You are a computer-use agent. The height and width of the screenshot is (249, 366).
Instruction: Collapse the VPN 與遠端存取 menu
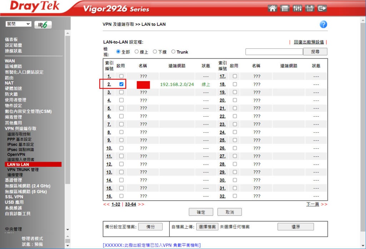pyautogui.click(x=20, y=128)
